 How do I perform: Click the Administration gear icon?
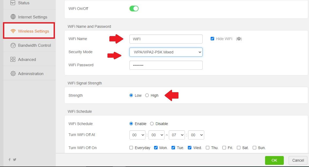(x=13, y=73)
